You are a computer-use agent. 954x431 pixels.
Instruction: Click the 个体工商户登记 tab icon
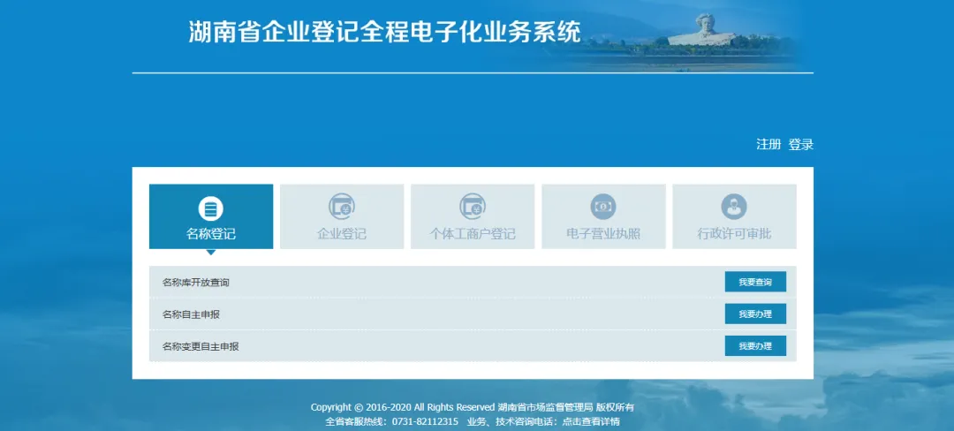[x=473, y=207]
